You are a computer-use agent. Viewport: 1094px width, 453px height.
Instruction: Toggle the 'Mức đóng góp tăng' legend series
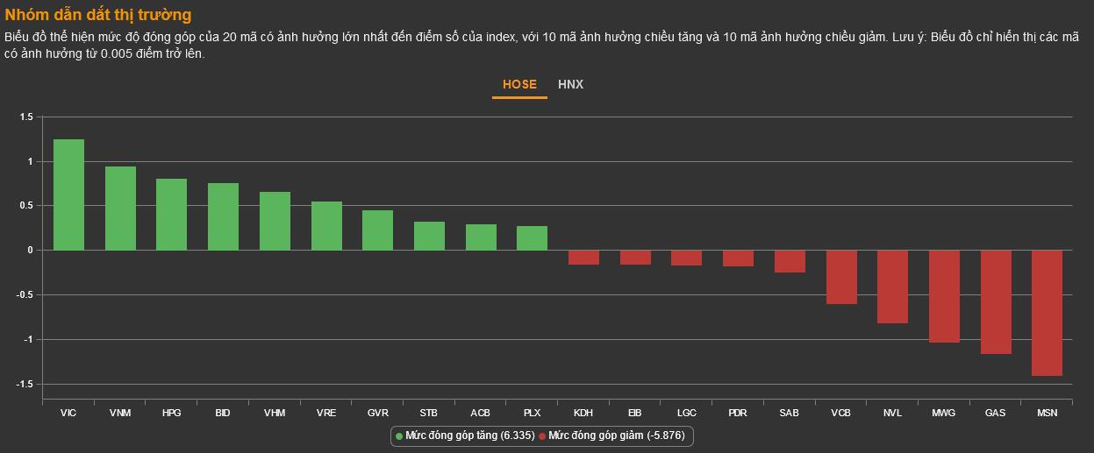[465, 435]
